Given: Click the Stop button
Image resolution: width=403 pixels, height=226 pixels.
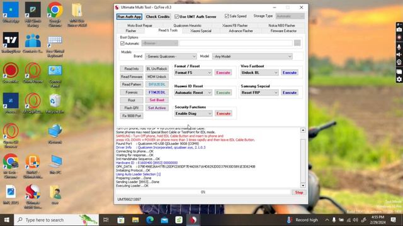Looking at the screenshot, I should pos(299,193).
